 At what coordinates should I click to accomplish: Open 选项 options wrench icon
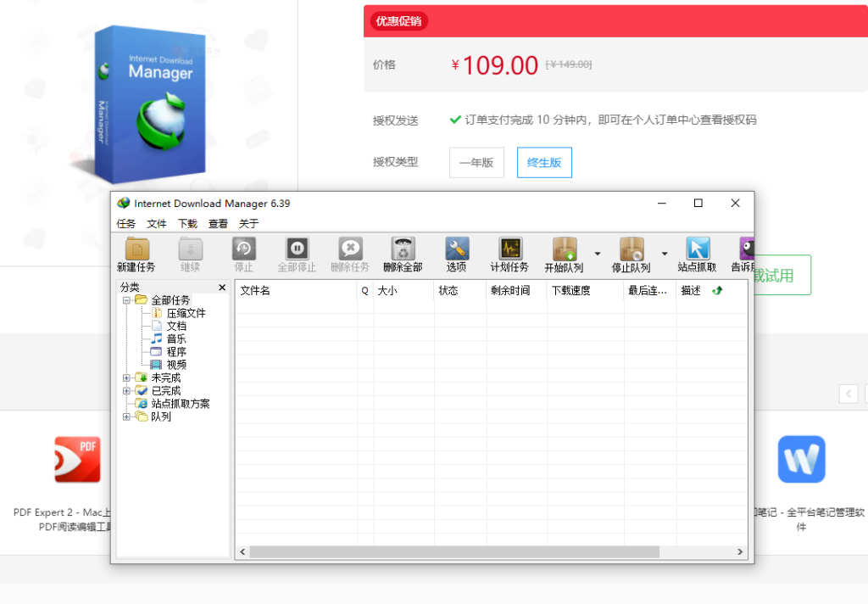click(x=457, y=249)
